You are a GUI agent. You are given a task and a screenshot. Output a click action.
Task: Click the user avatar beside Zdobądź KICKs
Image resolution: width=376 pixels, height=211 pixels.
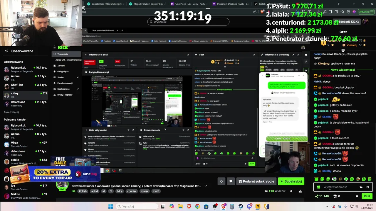pos(365,21)
